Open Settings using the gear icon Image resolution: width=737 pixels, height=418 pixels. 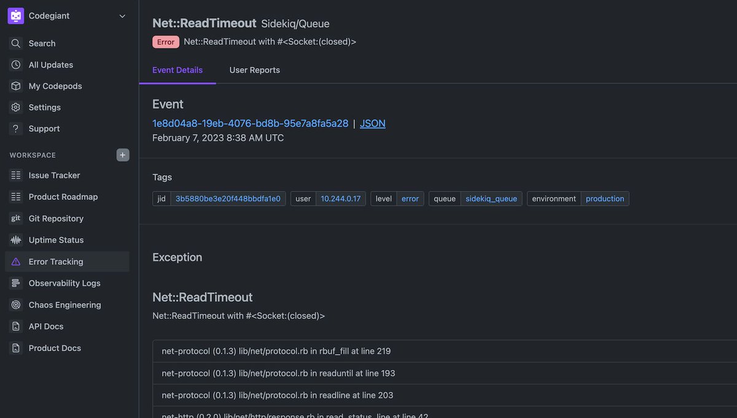(x=15, y=107)
